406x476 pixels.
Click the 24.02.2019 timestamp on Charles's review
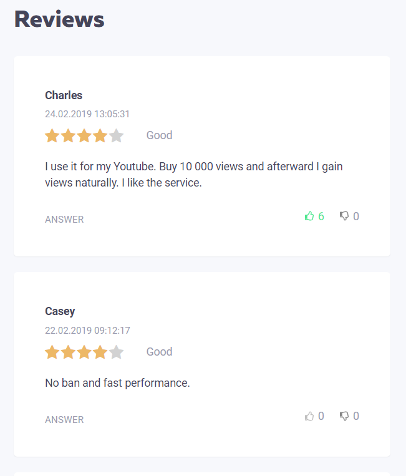(87, 114)
